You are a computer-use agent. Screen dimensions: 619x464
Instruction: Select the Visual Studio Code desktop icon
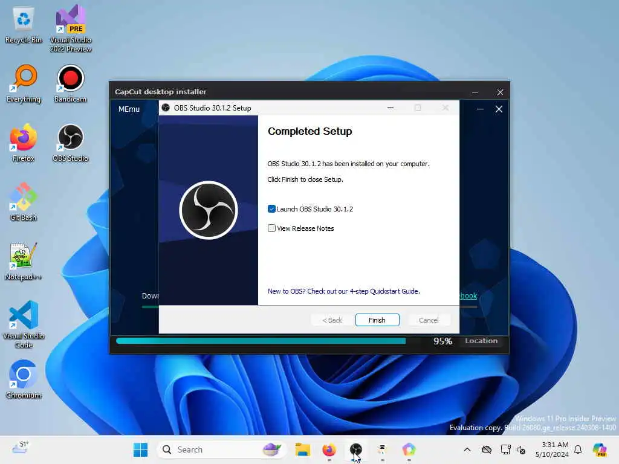[x=24, y=324]
